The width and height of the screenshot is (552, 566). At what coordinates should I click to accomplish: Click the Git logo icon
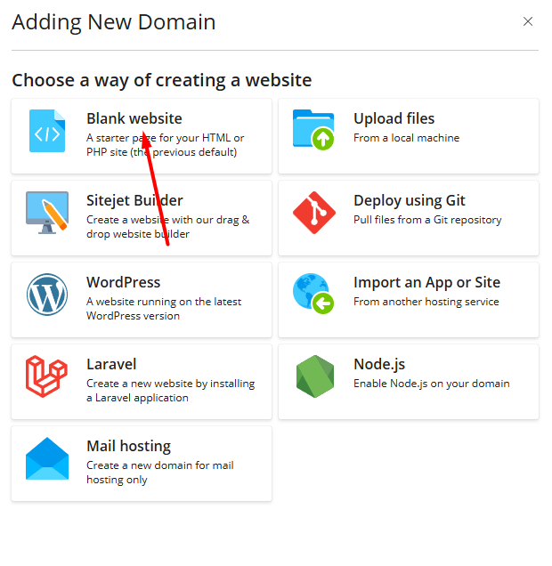pos(314,213)
